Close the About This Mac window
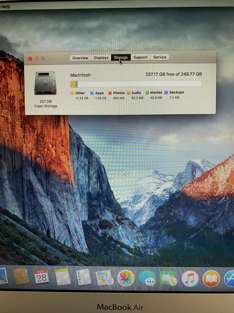The height and width of the screenshot is (313, 234). click(x=30, y=59)
